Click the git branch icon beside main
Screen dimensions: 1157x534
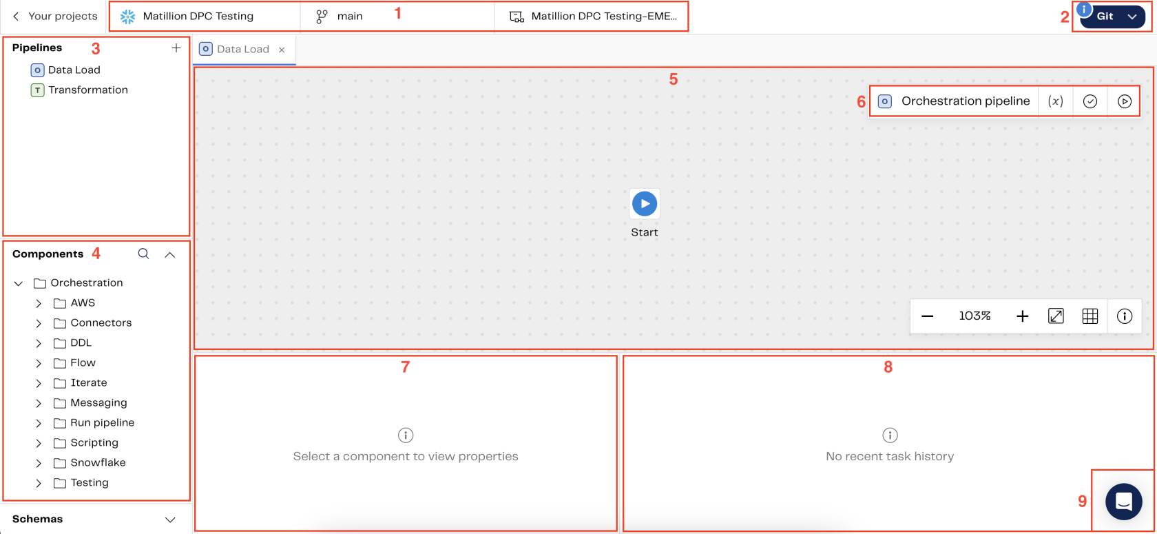[322, 17]
